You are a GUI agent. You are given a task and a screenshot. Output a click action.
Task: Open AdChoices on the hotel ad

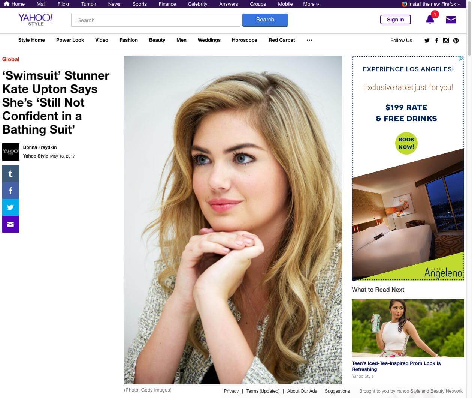[461, 59]
